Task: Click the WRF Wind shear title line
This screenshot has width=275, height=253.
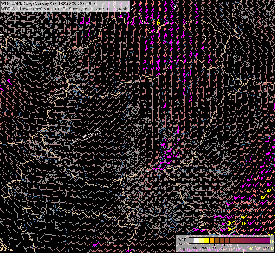Action: coord(65,9)
